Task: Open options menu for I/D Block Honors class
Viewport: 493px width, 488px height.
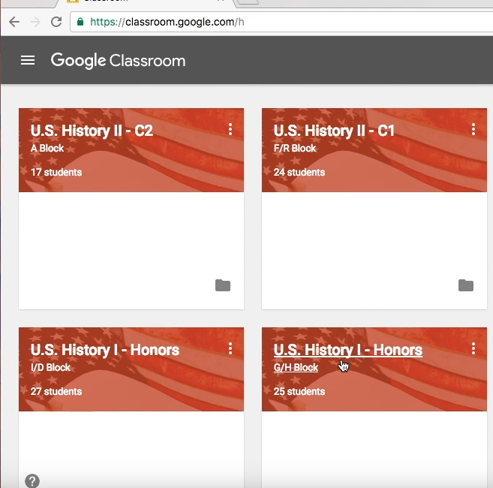Action: click(x=230, y=349)
